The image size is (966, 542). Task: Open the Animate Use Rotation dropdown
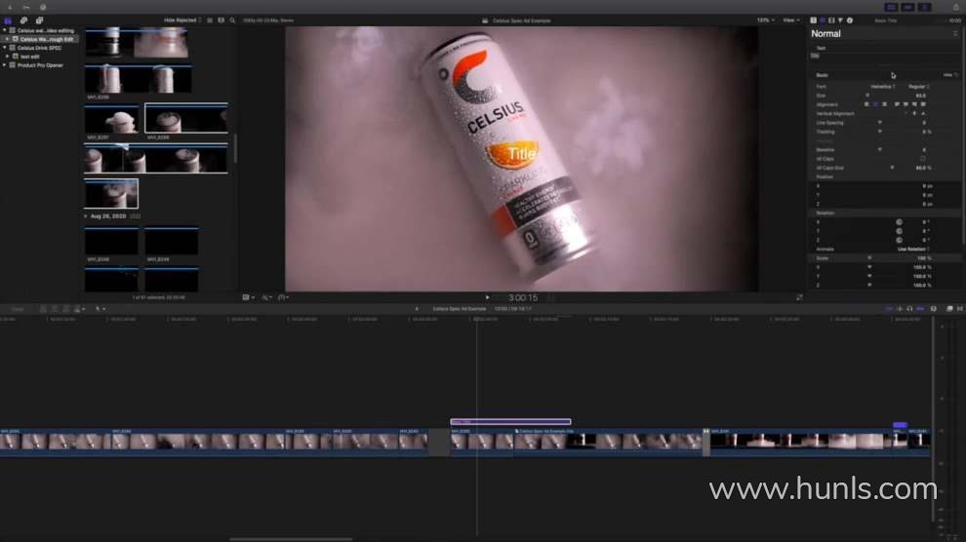click(913, 250)
